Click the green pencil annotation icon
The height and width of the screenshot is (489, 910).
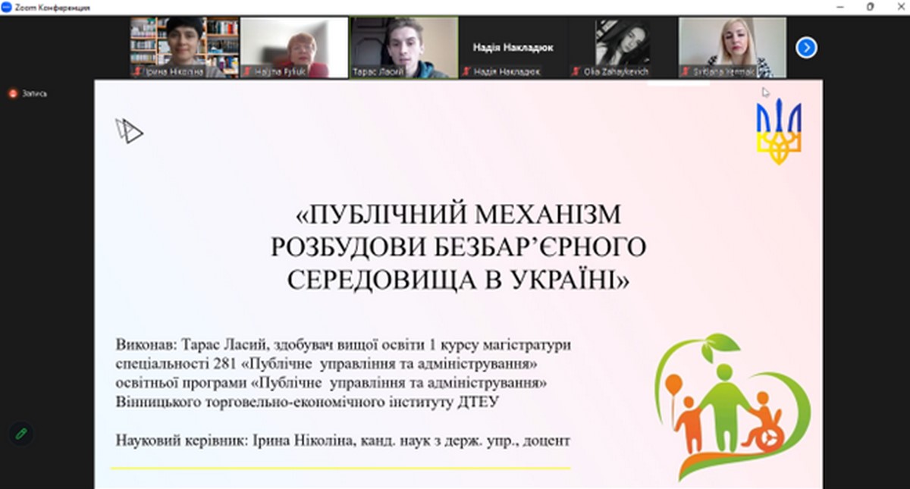click(x=21, y=434)
